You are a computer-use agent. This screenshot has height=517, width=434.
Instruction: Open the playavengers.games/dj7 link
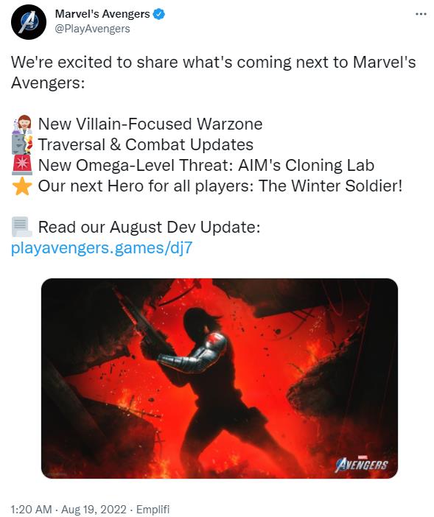coord(102,248)
